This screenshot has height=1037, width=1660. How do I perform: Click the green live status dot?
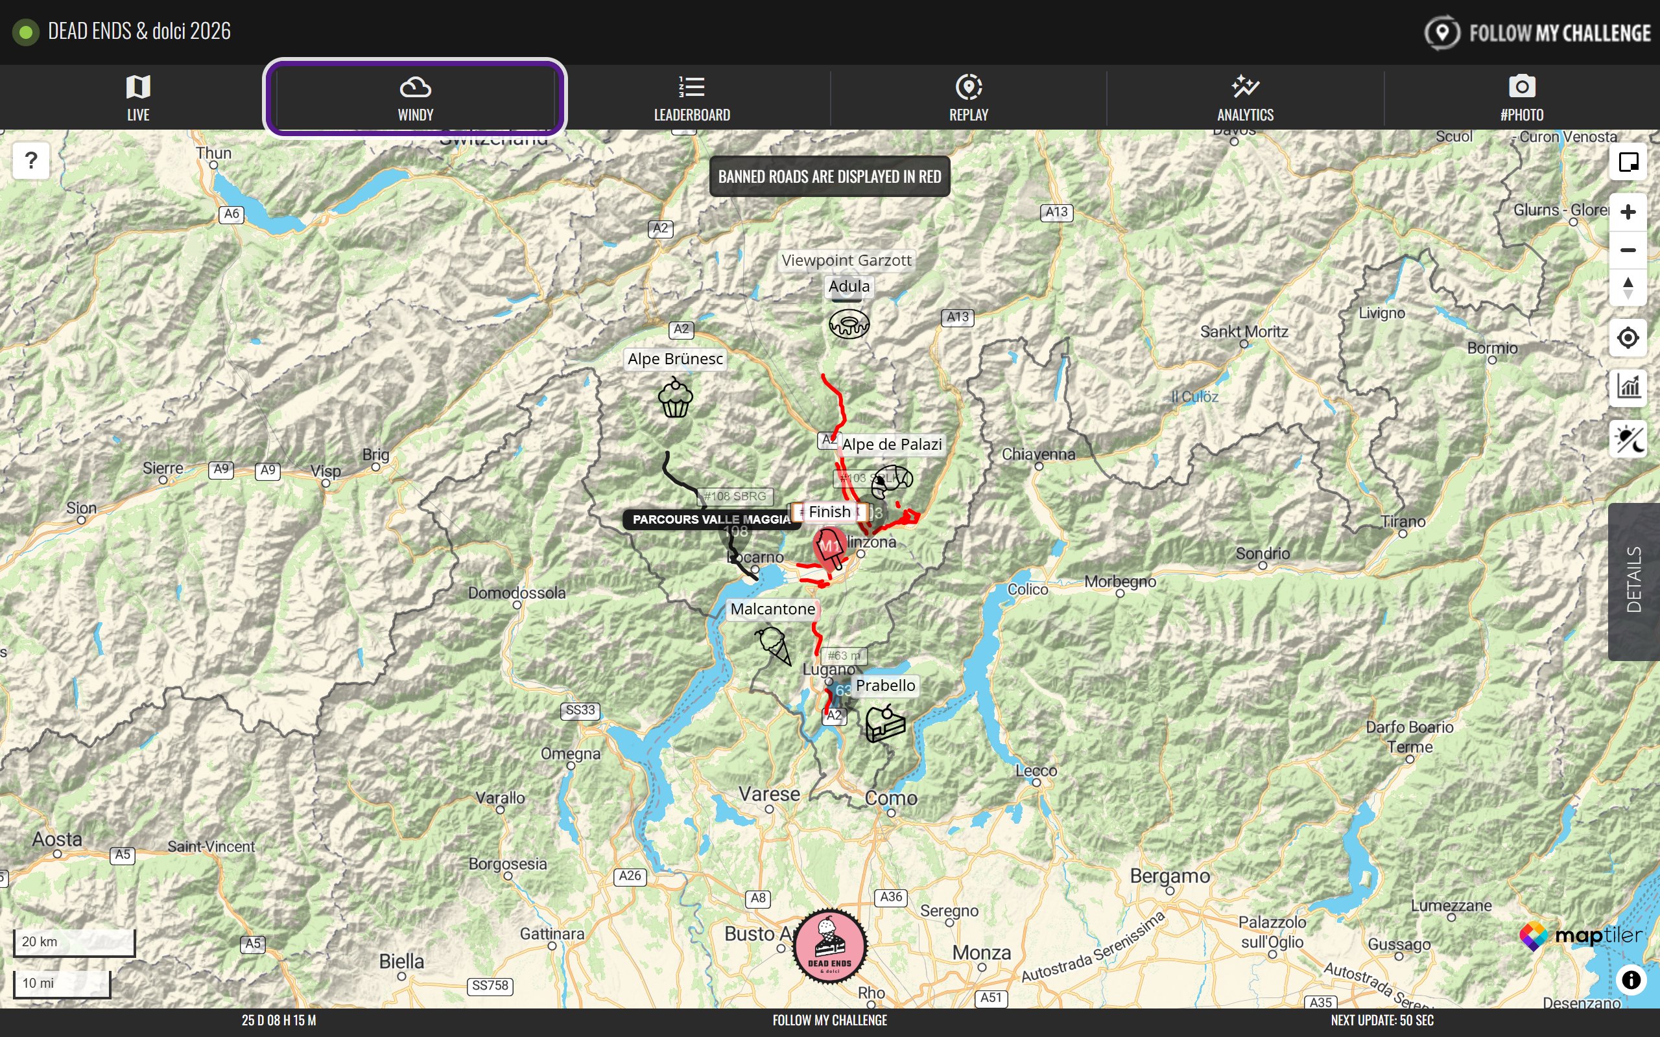26,32
